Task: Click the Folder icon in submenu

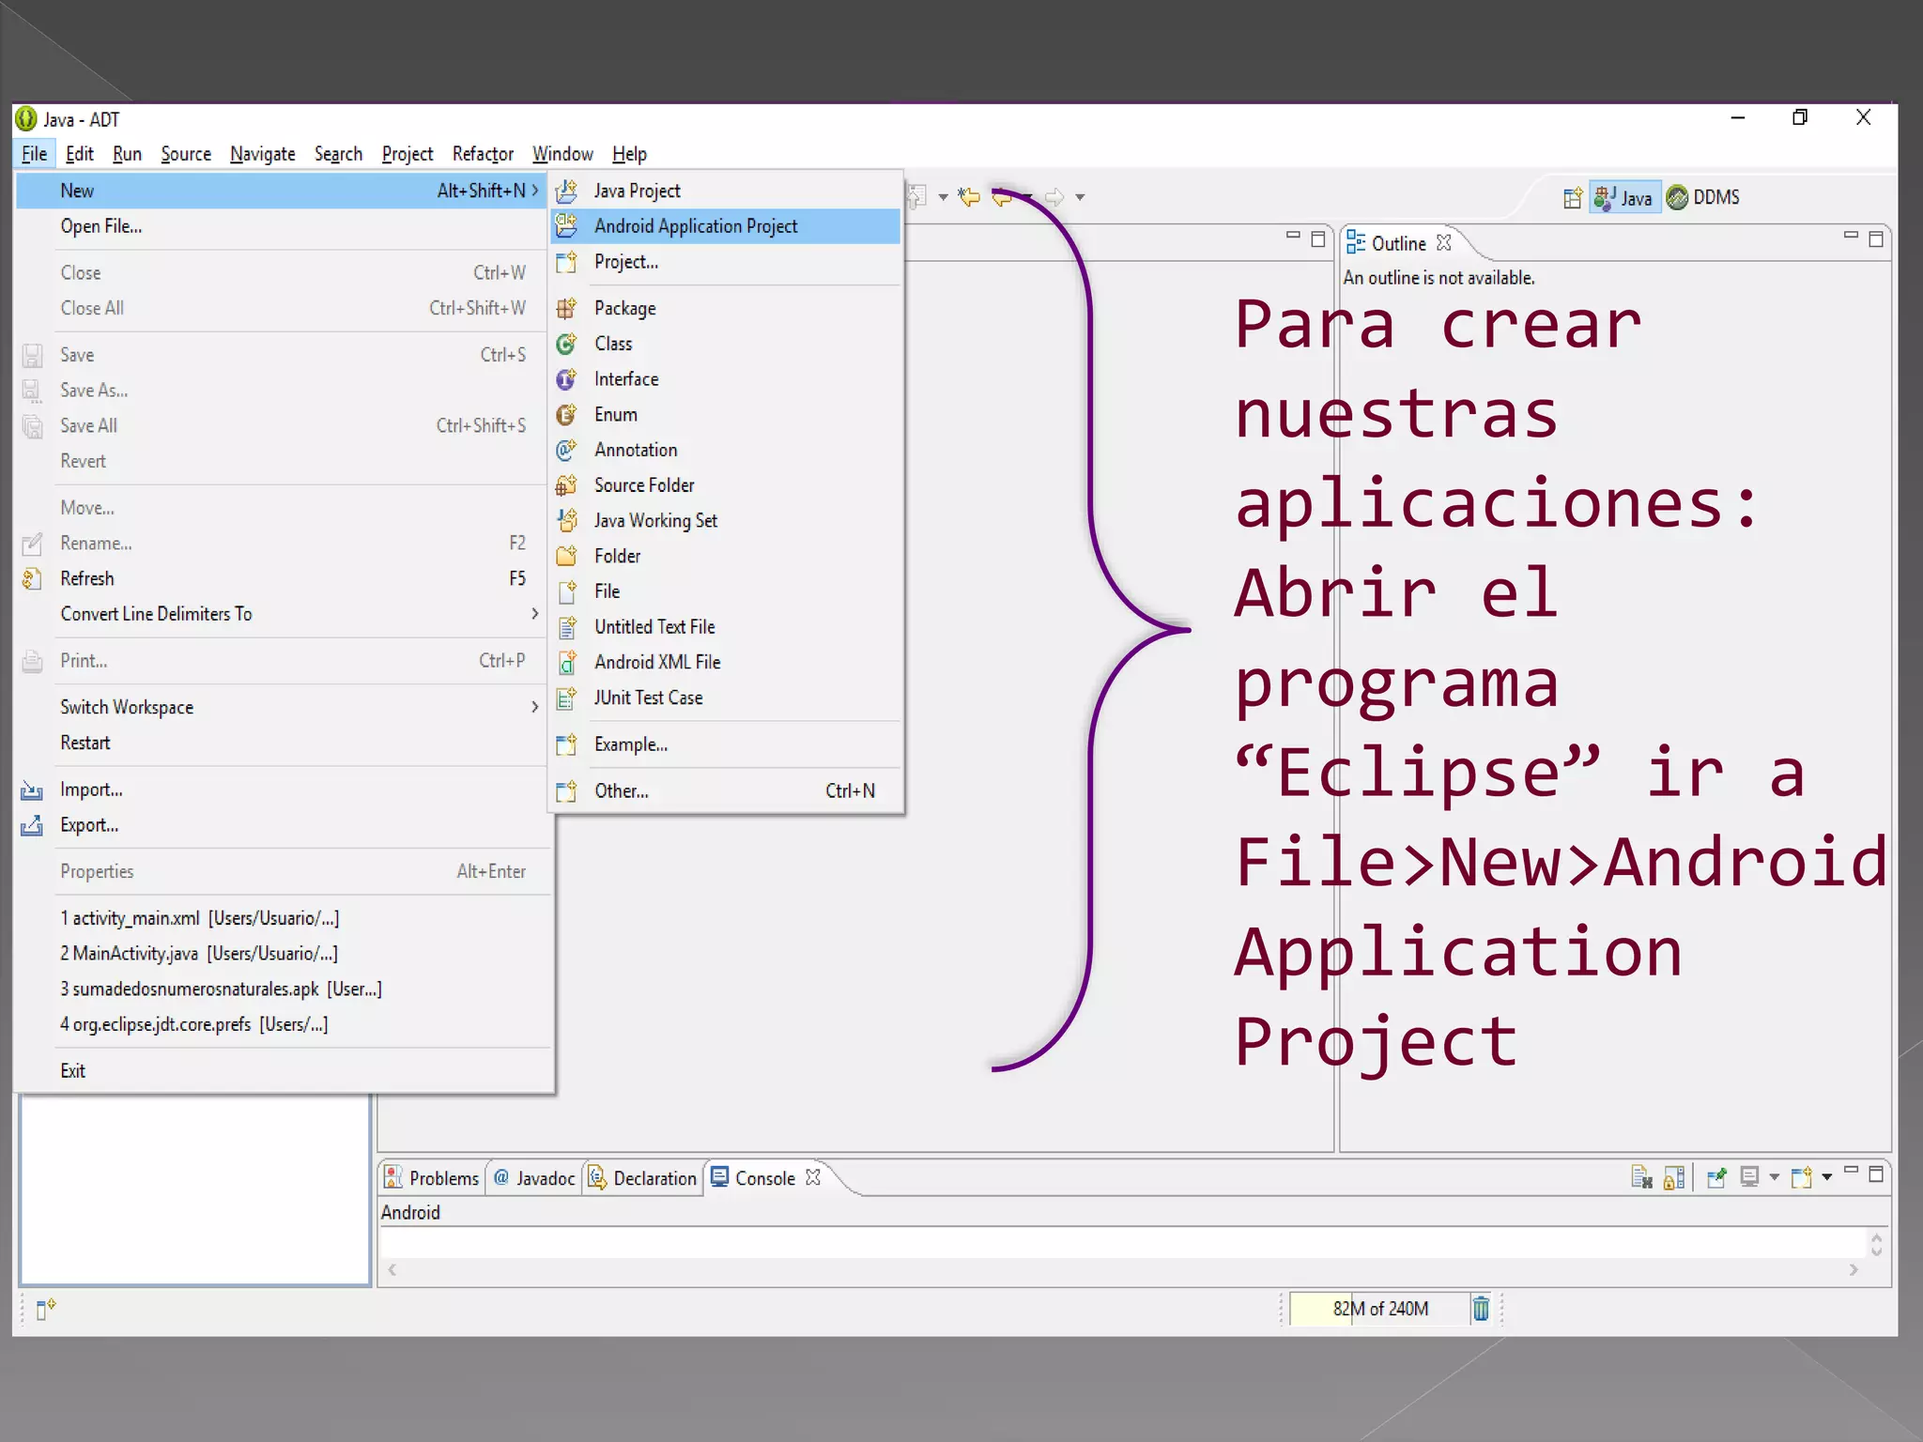Action: pos(566,556)
